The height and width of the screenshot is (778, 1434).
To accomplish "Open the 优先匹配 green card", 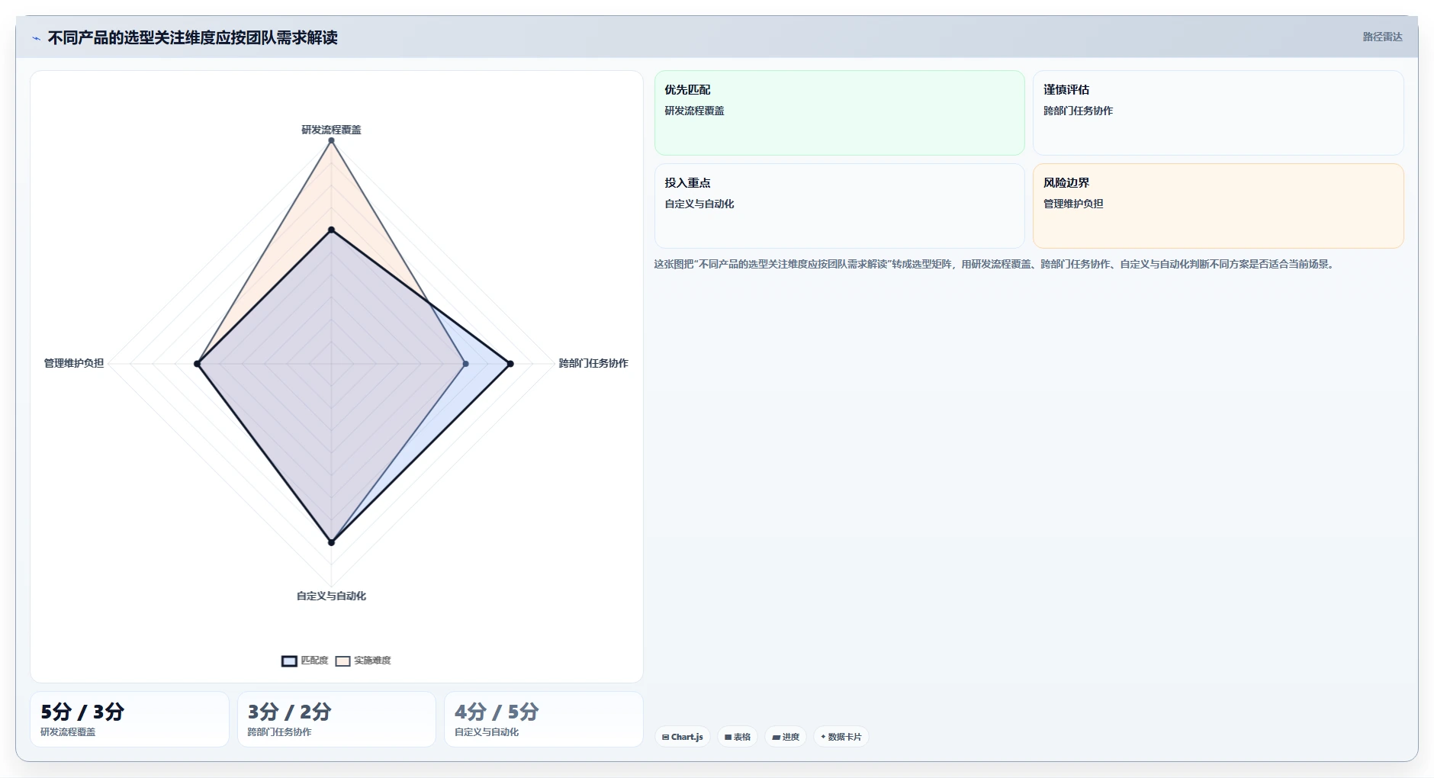I will pyautogui.click(x=839, y=113).
